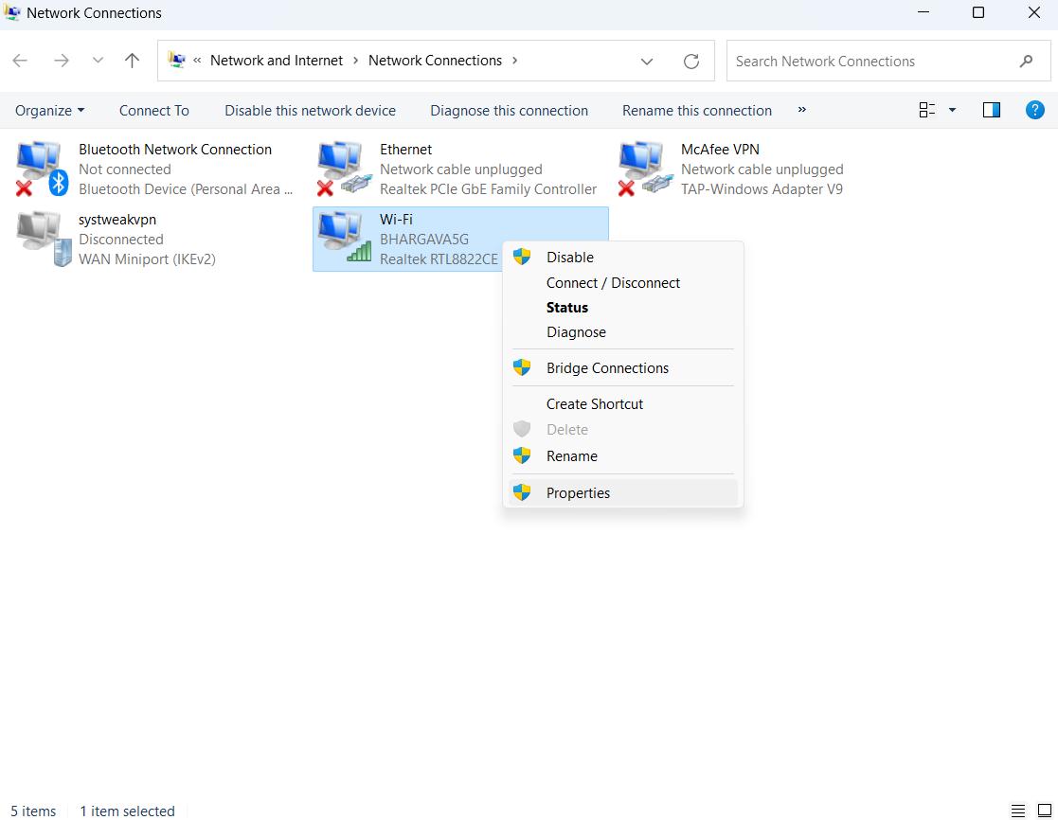Toggle the preview pane icon
Viewport: 1058px width, 820px height.
coord(992,110)
